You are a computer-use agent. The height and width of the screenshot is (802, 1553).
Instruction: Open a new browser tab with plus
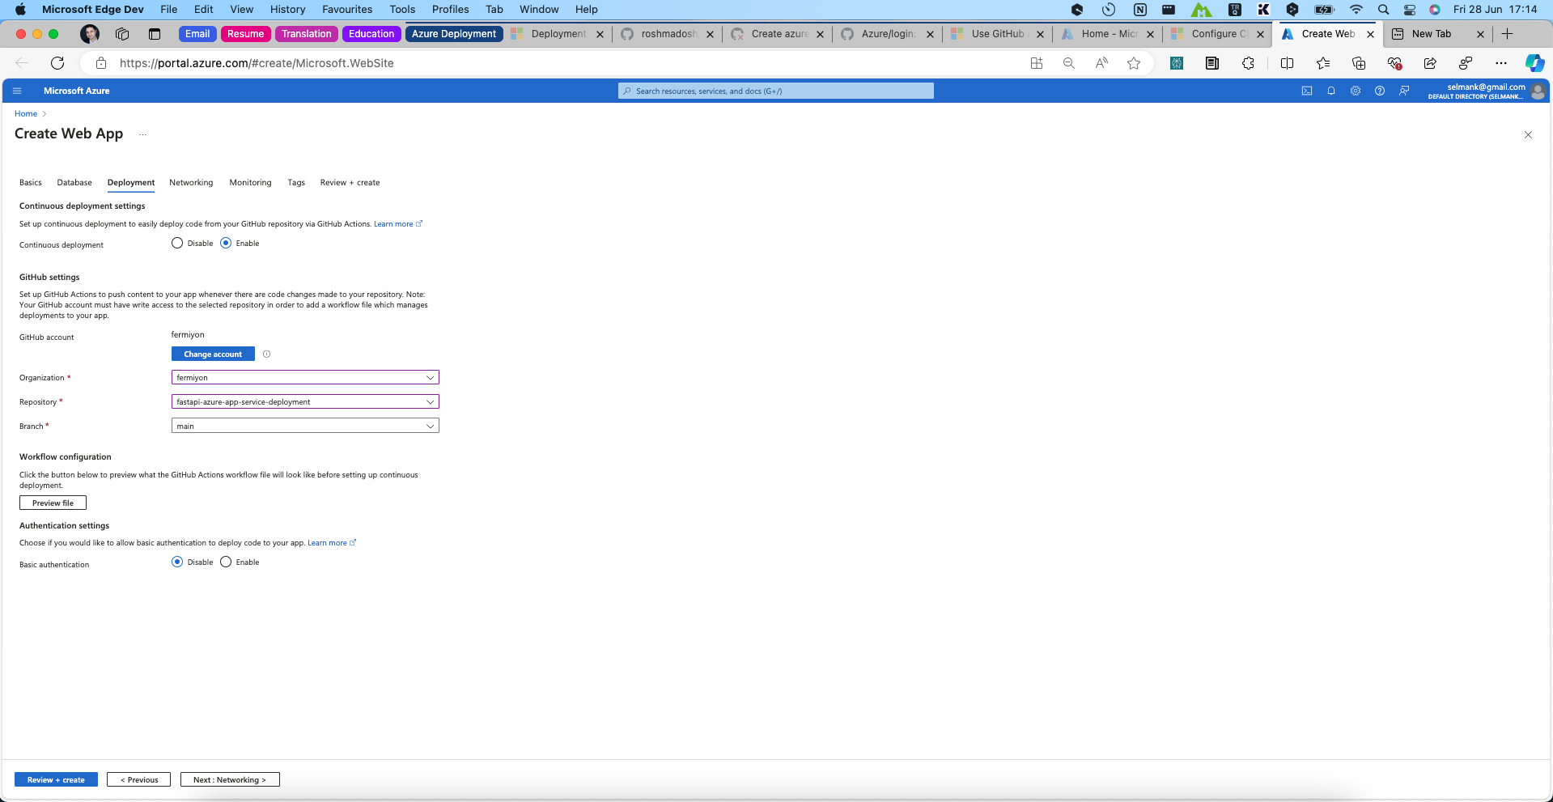coord(1507,34)
